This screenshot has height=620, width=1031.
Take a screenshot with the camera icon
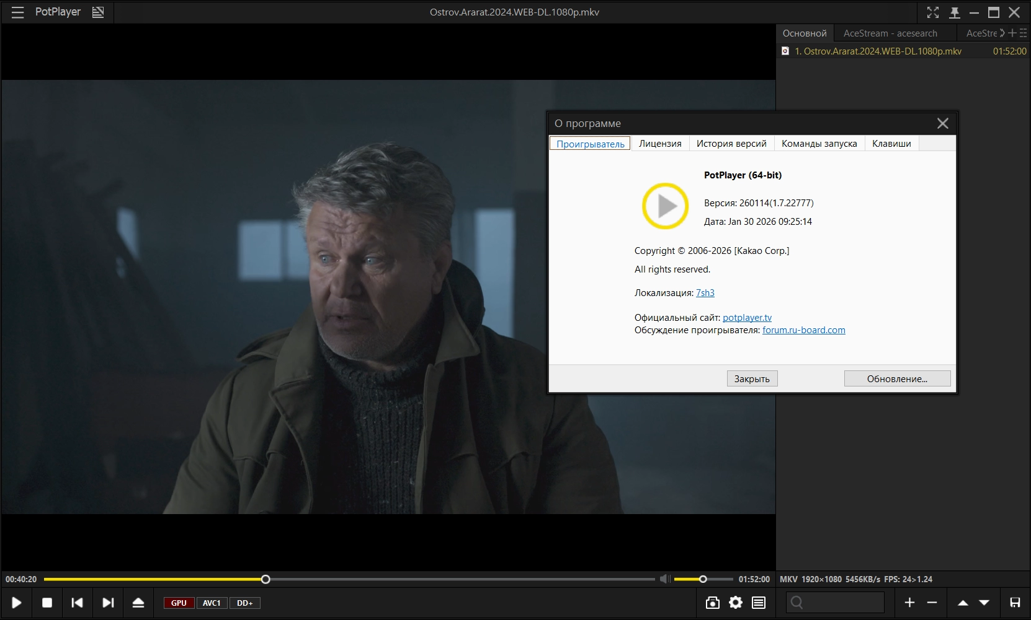tap(713, 603)
